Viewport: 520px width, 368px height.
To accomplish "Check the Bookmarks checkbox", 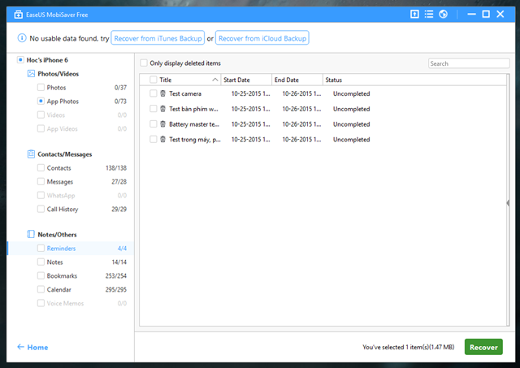I will (x=41, y=275).
